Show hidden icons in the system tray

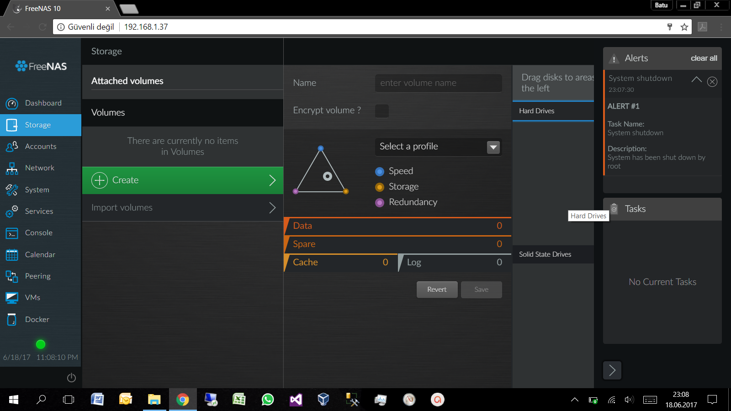575,400
